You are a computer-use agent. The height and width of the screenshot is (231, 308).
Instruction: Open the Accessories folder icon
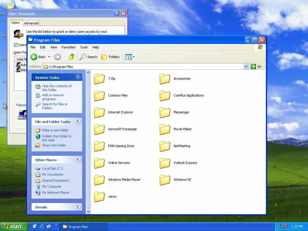click(x=165, y=79)
